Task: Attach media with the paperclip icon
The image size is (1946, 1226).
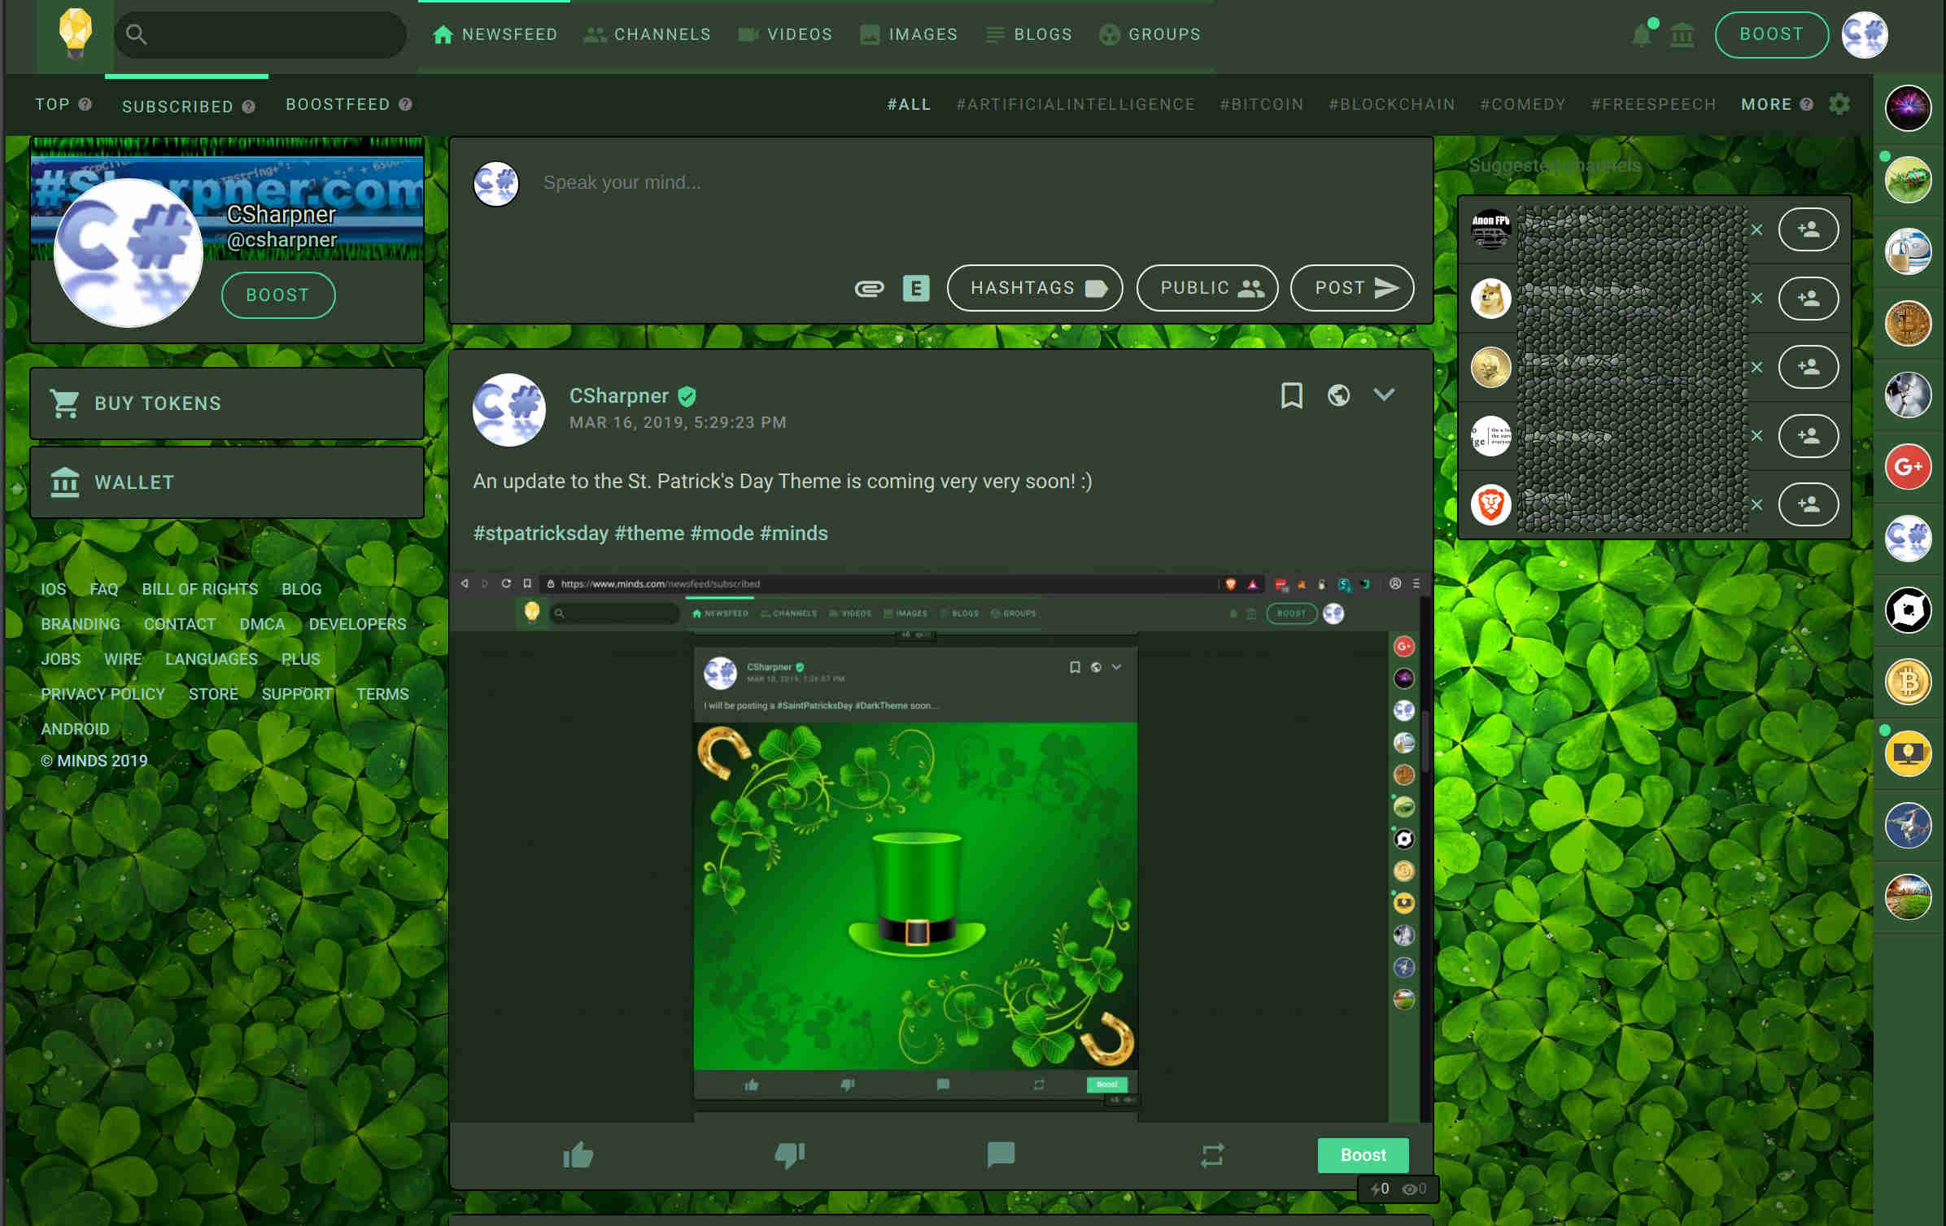Action: (870, 289)
